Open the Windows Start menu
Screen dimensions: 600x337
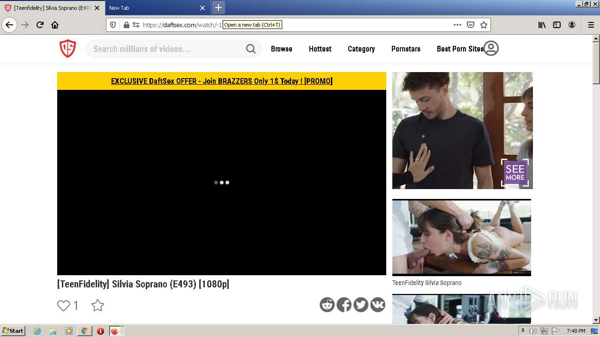(x=13, y=330)
